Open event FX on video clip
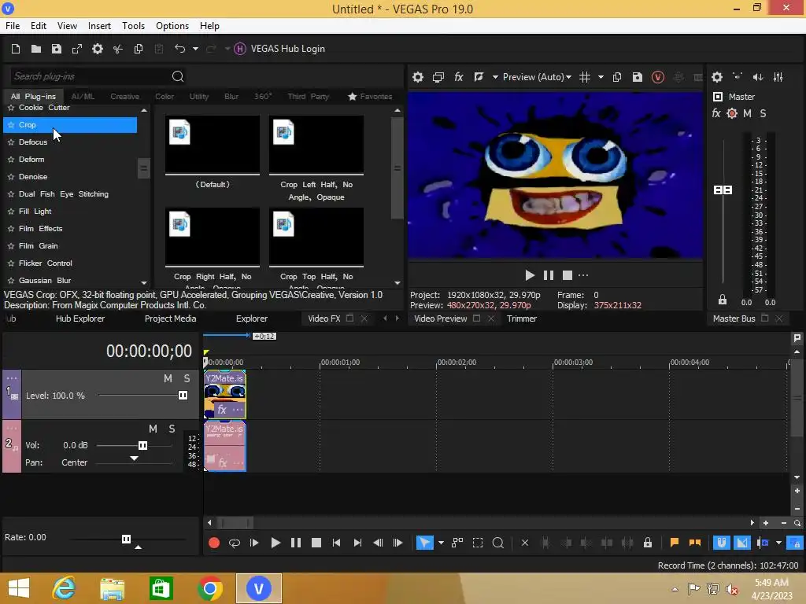This screenshot has width=806, height=604. [x=222, y=410]
